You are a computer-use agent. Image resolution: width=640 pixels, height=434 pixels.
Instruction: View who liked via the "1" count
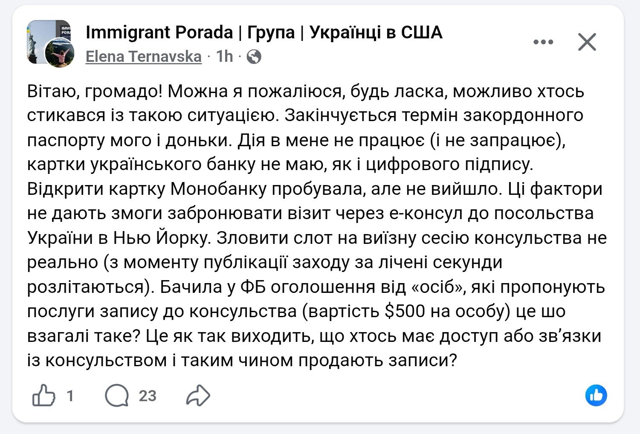coord(70,396)
